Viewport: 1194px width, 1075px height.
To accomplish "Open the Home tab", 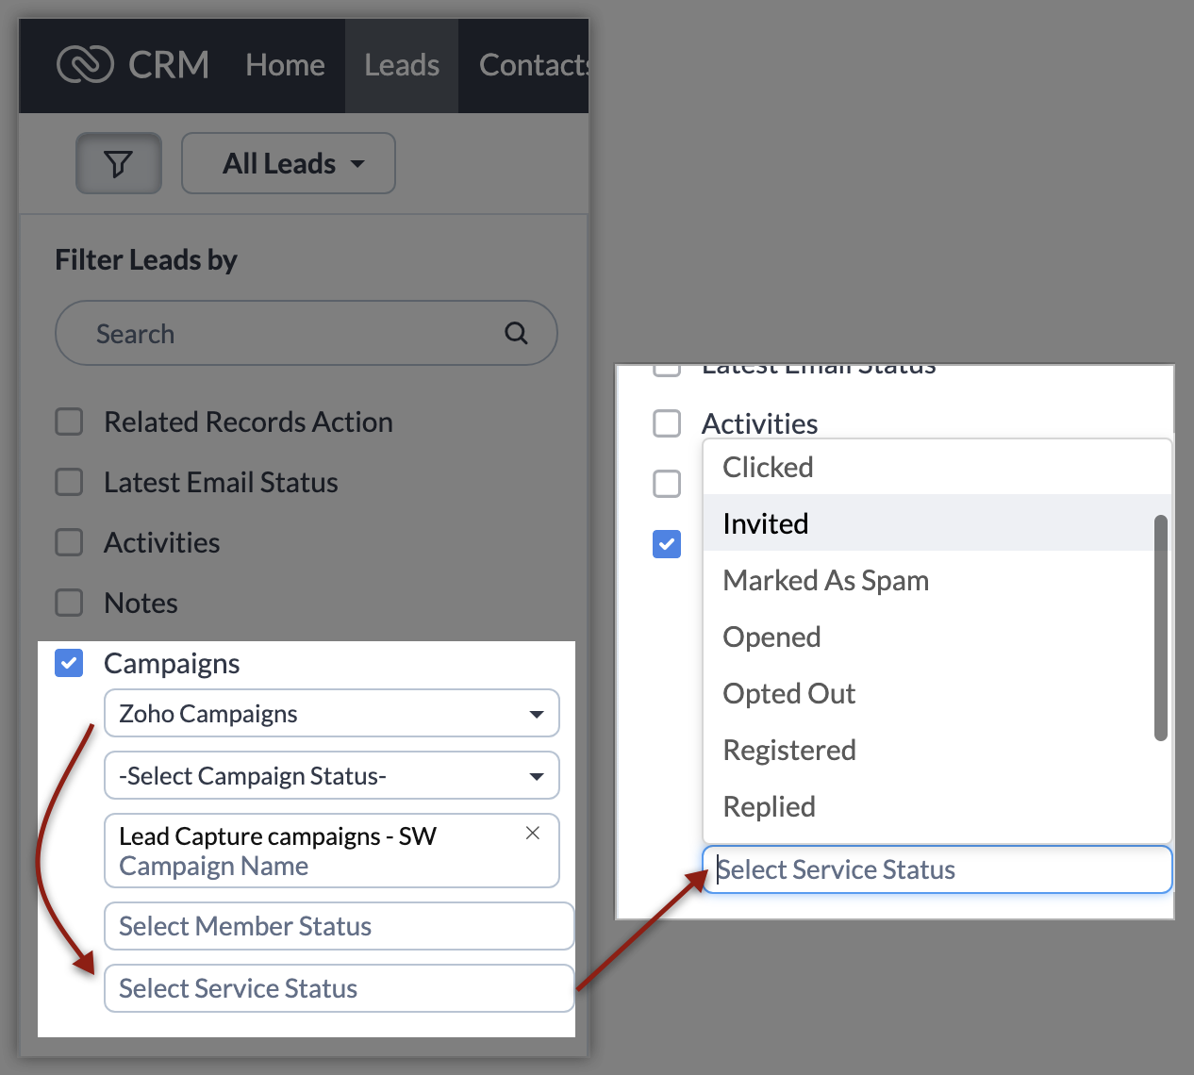I will [x=285, y=65].
